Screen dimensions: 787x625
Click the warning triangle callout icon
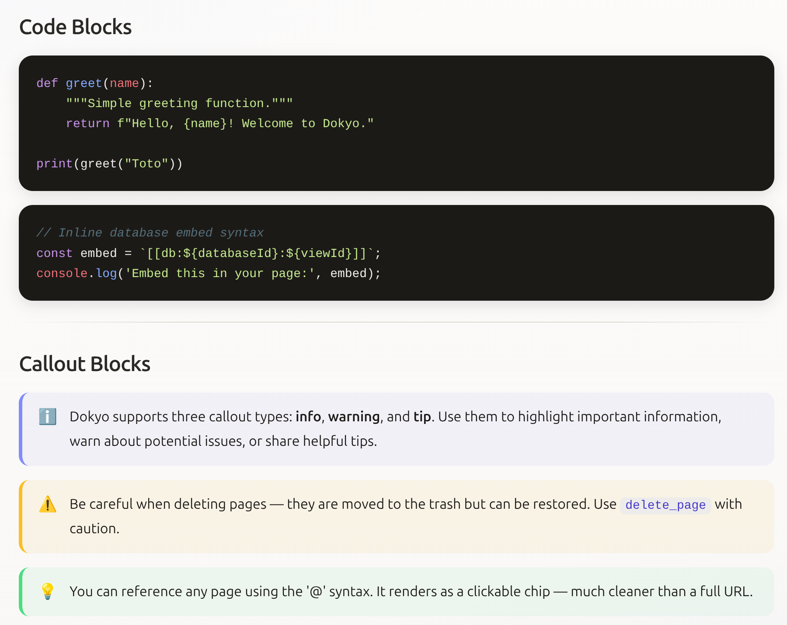coord(48,504)
